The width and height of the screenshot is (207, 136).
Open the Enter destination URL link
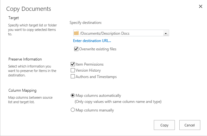pyautogui.click(x=92, y=41)
